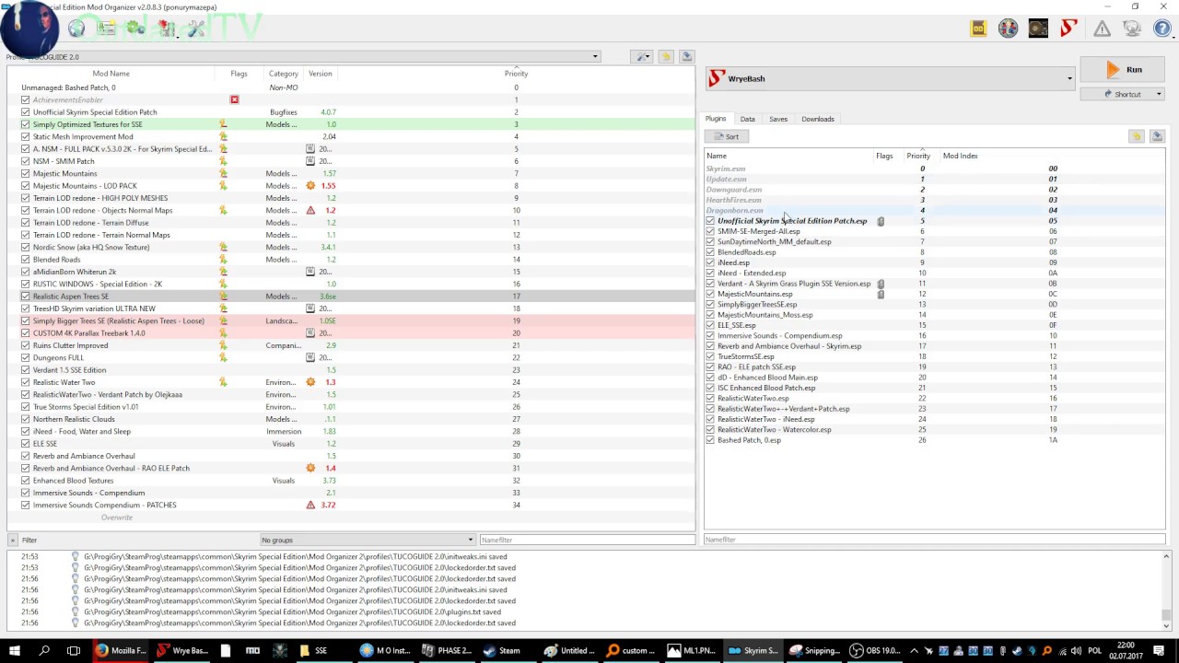
Task: Click the conflict flag icon for Simply Optimized Textures
Action: click(223, 124)
